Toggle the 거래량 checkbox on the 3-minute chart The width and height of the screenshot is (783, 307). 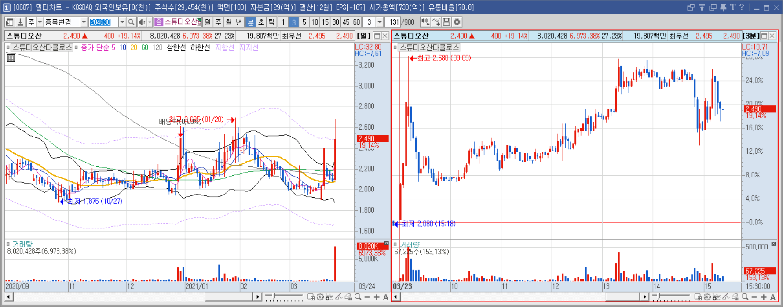tap(395, 244)
